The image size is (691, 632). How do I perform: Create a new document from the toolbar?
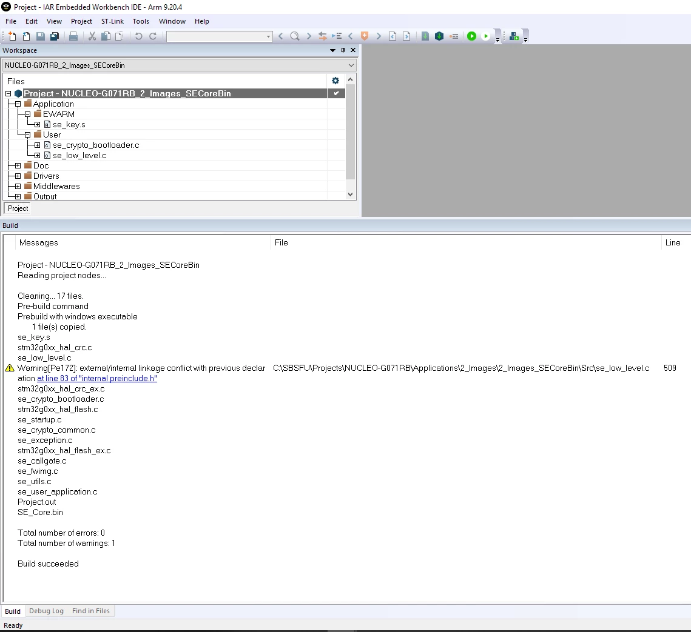pyautogui.click(x=12, y=36)
